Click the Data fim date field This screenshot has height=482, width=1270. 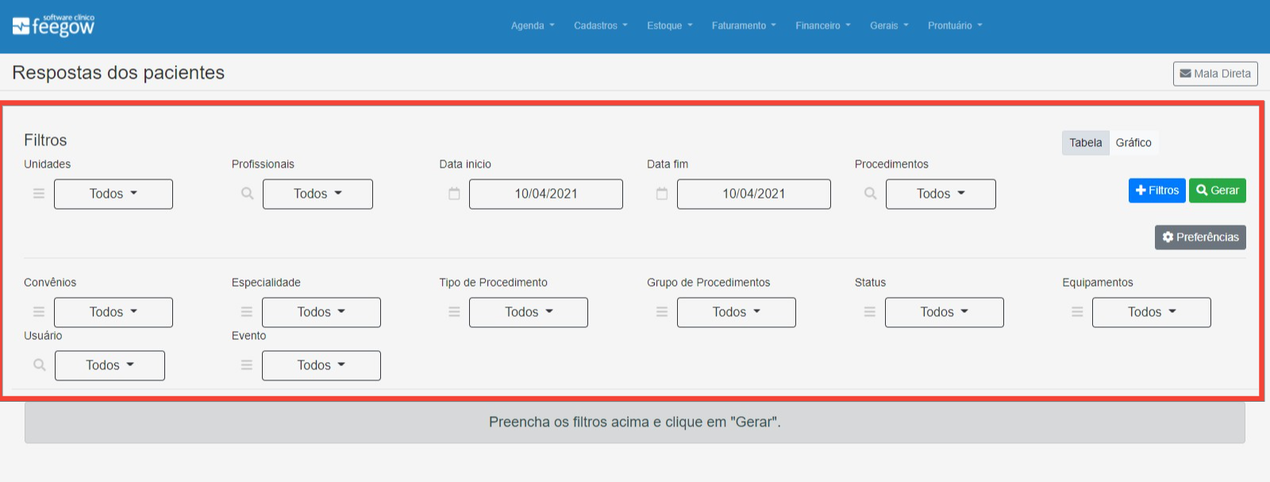click(754, 194)
